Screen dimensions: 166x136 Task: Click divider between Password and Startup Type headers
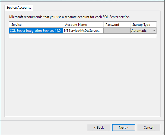[130, 25]
